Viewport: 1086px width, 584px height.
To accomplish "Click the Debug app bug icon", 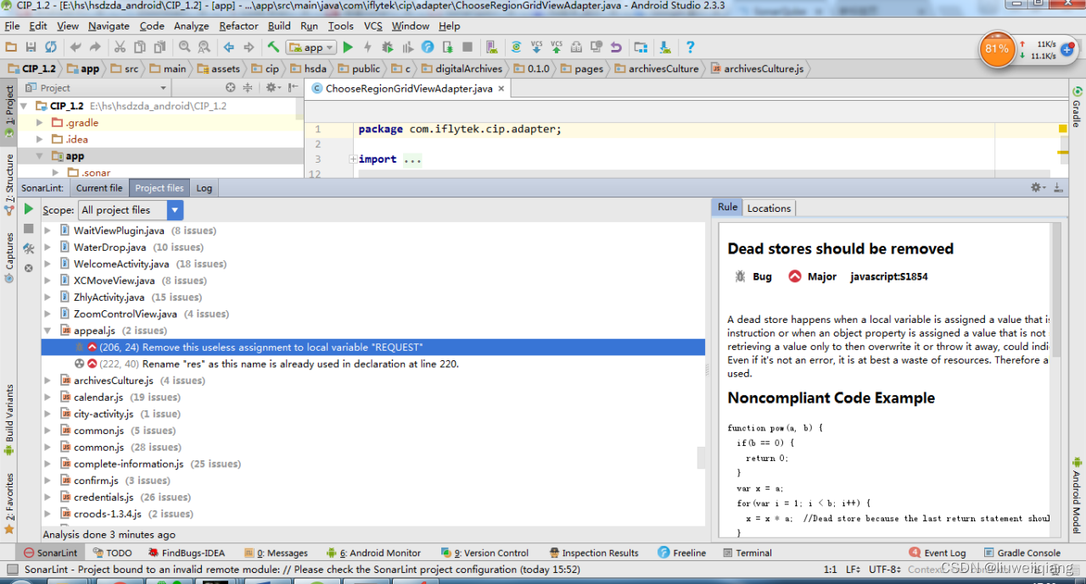I will pos(388,47).
